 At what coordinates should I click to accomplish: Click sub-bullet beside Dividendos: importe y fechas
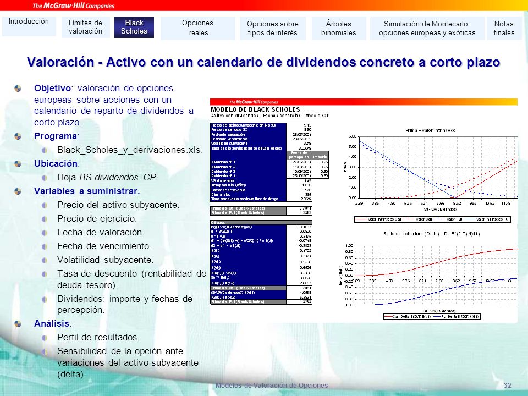coord(45,299)
